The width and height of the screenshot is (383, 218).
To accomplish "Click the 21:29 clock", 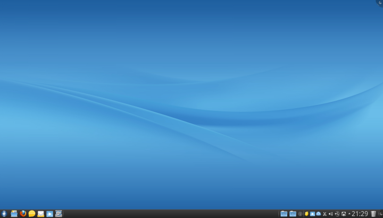I will pos(360,214).
